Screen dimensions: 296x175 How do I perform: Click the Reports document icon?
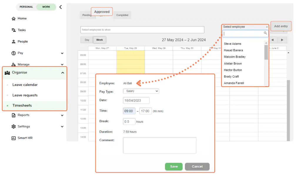[x=14, y=115]
